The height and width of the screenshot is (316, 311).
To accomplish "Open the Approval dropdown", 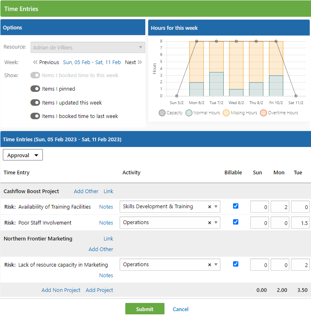I will (23, 155).
